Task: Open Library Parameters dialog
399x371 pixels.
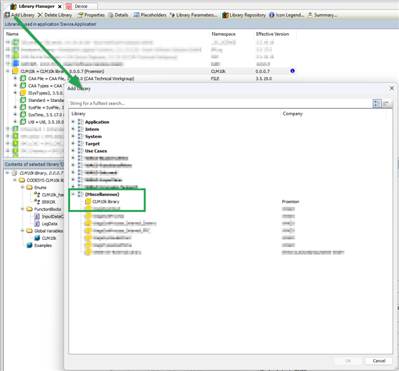Action: coord(196,15)
